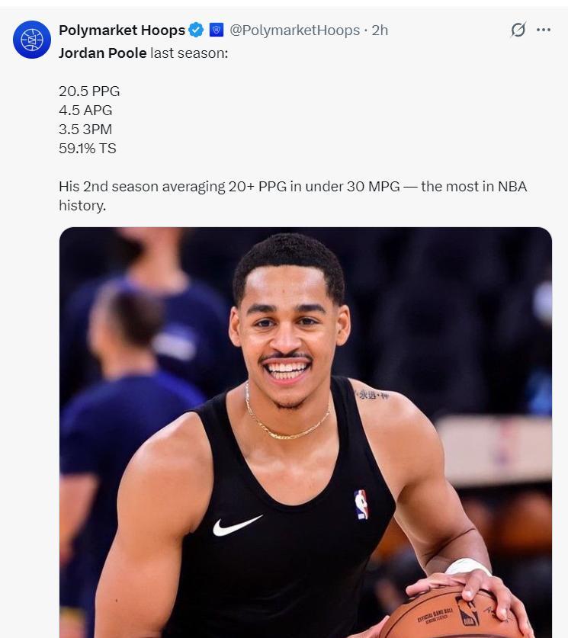Click the "most in NBA history" sentence
Viewport: 568px width, 638px height.
[x=293, y=196]
